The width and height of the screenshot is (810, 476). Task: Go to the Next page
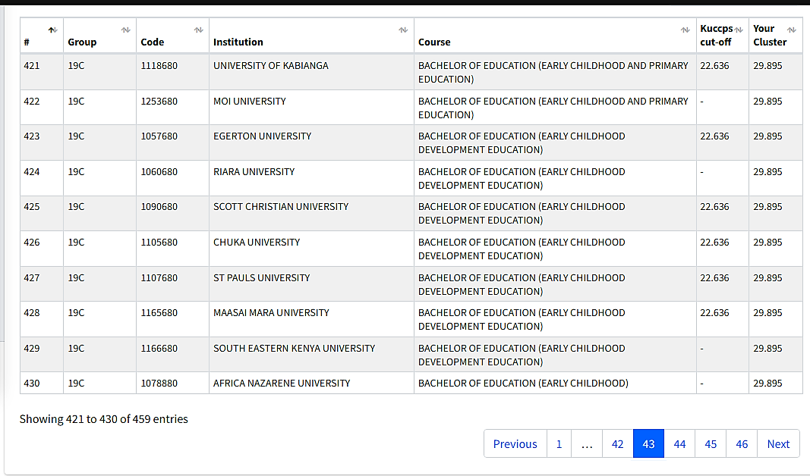pyautogui.click(x=778, y=444)
